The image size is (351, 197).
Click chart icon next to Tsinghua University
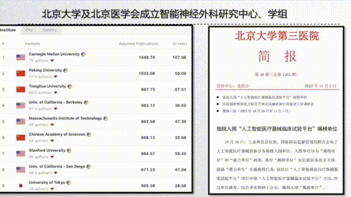click(x=70, y=86)
